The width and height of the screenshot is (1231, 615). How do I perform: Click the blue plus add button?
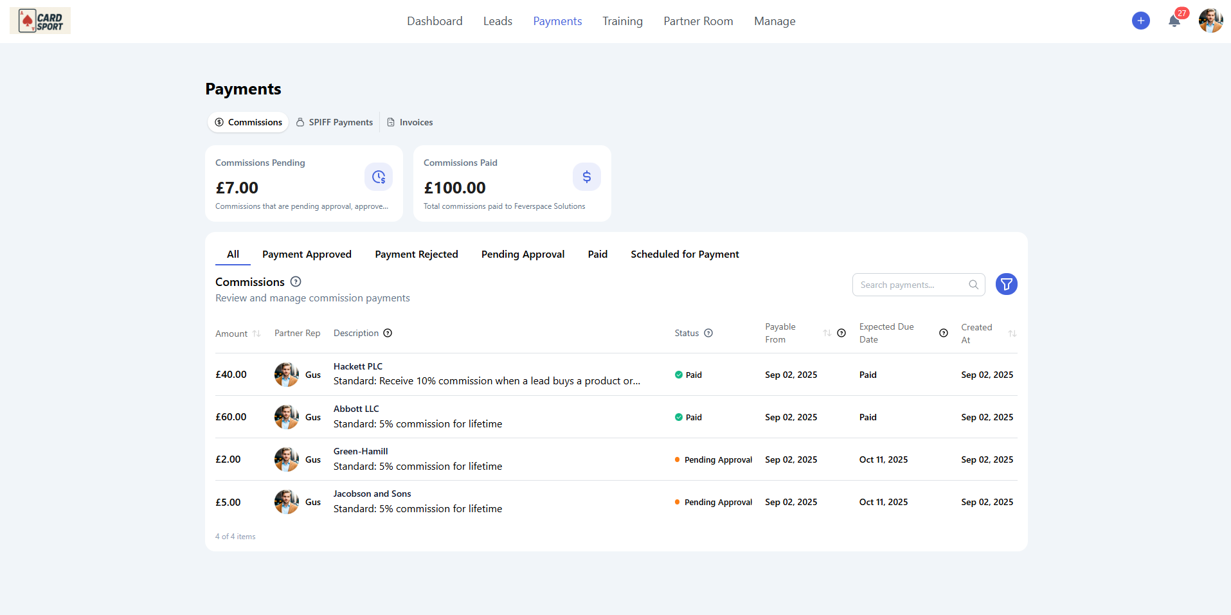coord(1140,21)
